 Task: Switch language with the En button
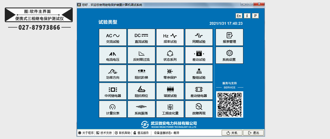[239, 16]
